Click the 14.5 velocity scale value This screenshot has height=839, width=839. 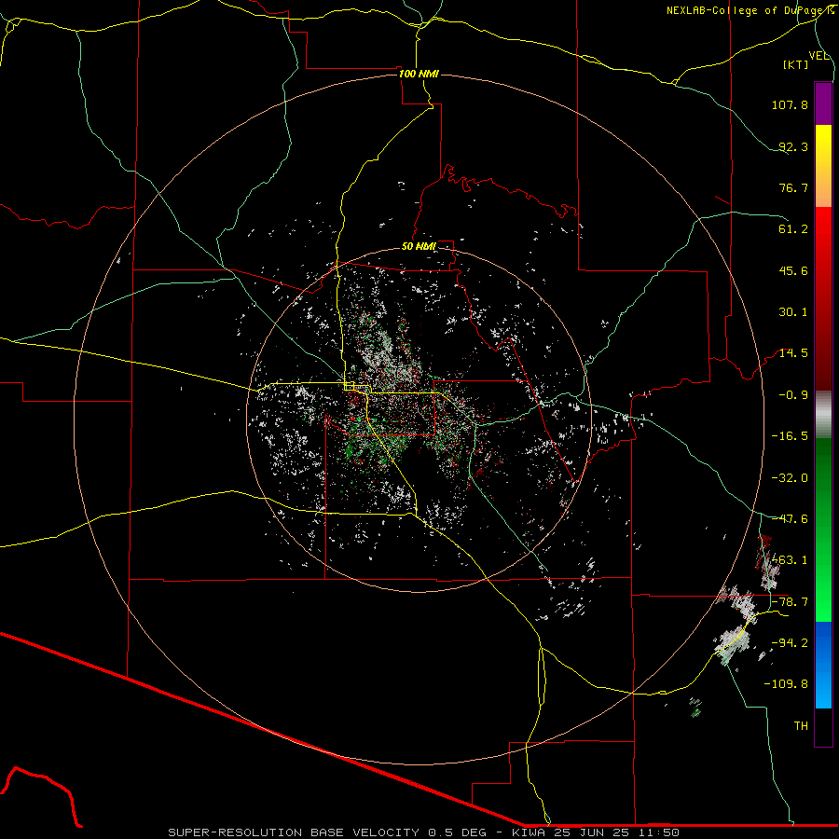(793, 353)
